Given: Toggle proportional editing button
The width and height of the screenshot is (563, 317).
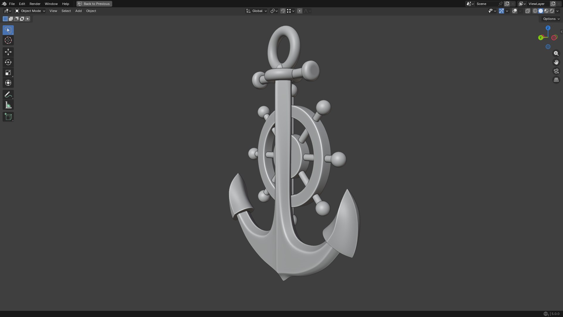Looking at the screenshot, I should tap(299, 11).
